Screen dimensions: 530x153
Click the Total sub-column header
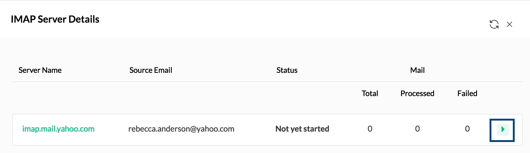pyautogui.click(x=370, y=93)
